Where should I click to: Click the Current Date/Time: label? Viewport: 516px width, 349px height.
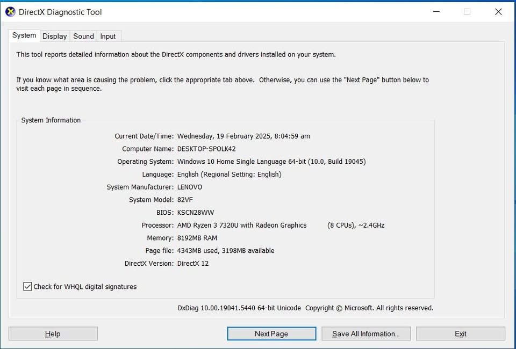pos(144,136)
